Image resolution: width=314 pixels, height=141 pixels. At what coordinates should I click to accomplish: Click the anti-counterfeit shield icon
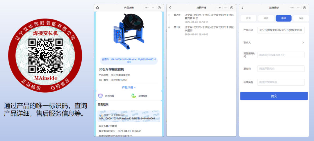[100, 96]
